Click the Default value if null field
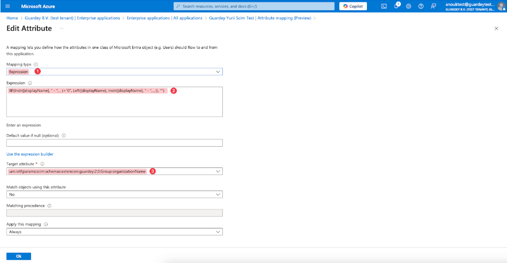This screenshot has width=507, height=263. [x=115, y=143]
